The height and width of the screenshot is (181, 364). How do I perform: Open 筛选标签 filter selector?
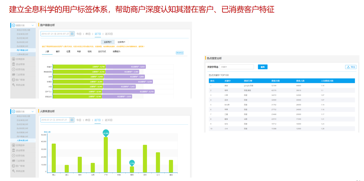tap(179, 53)
